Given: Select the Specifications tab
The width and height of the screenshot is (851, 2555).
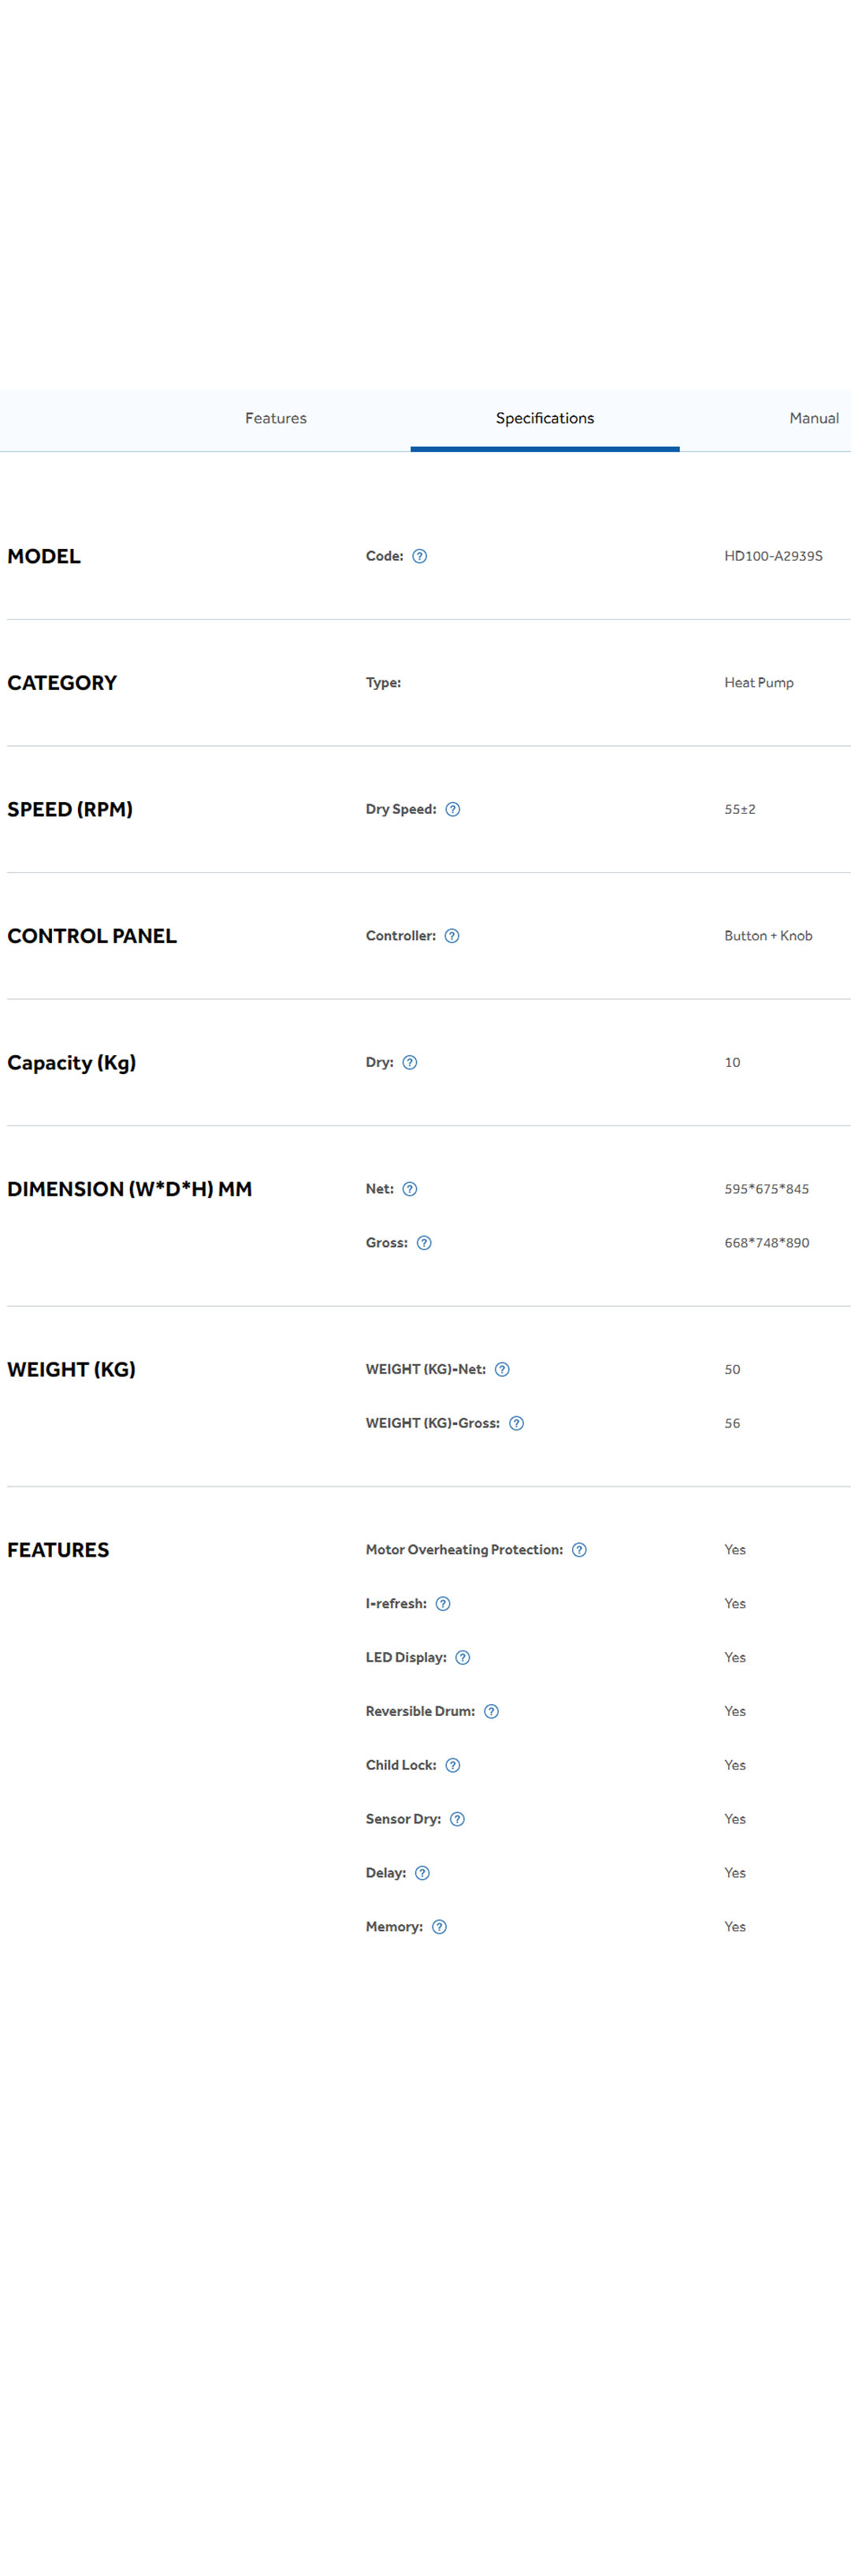Looking at the screenshot, I should pyautogui.click(x=545, y=419).
